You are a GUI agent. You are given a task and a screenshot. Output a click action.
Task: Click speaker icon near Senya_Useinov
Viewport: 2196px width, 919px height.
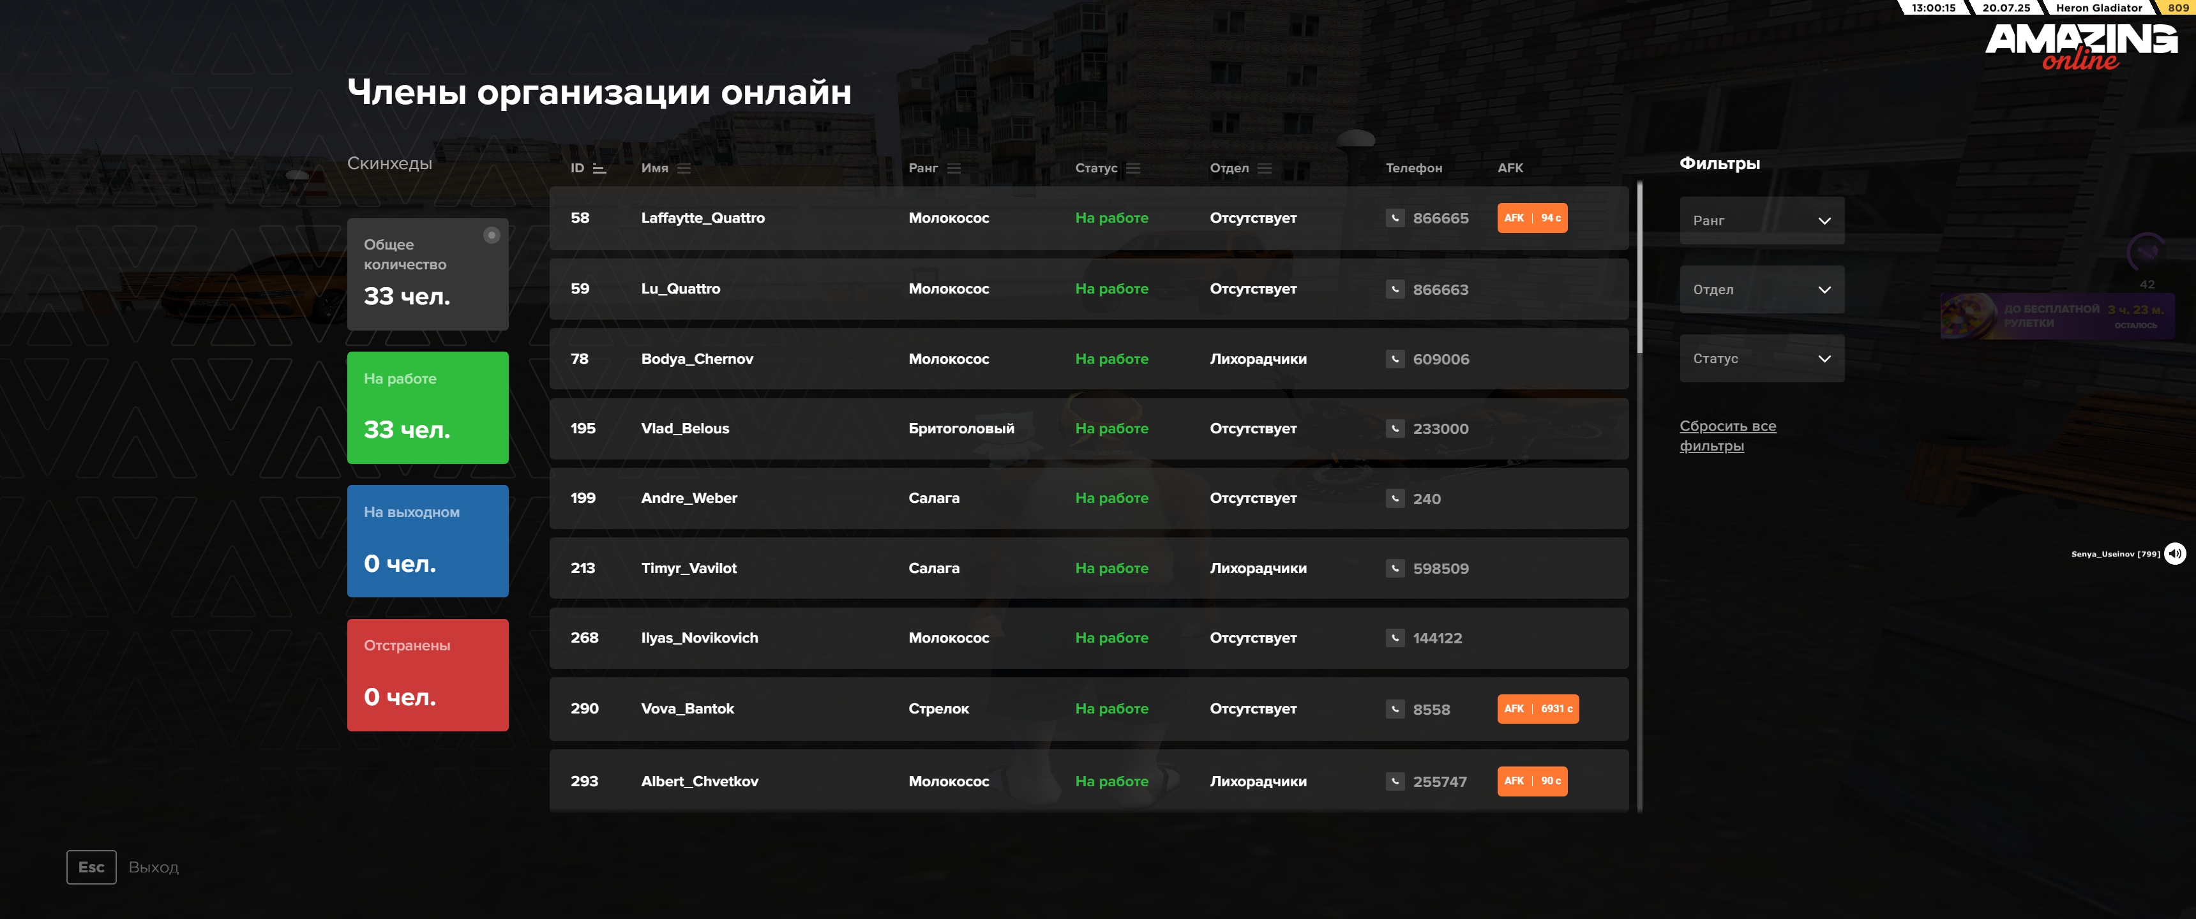[2175, 554]
